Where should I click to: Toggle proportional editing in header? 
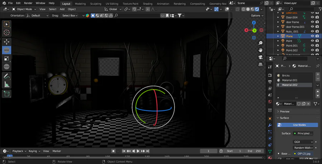coord(148,9)
